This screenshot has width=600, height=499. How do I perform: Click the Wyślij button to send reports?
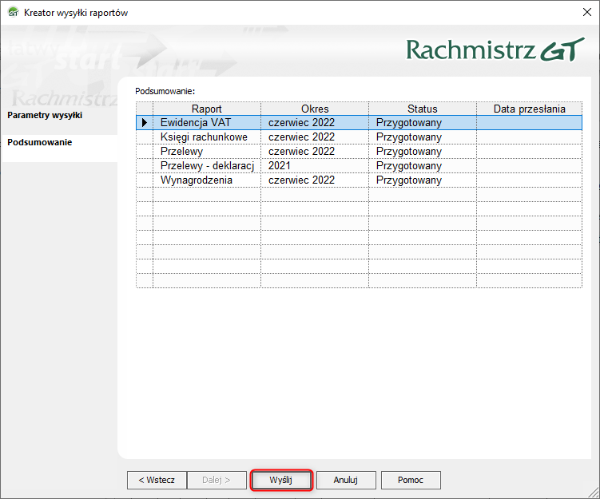[x=281, y=480]
